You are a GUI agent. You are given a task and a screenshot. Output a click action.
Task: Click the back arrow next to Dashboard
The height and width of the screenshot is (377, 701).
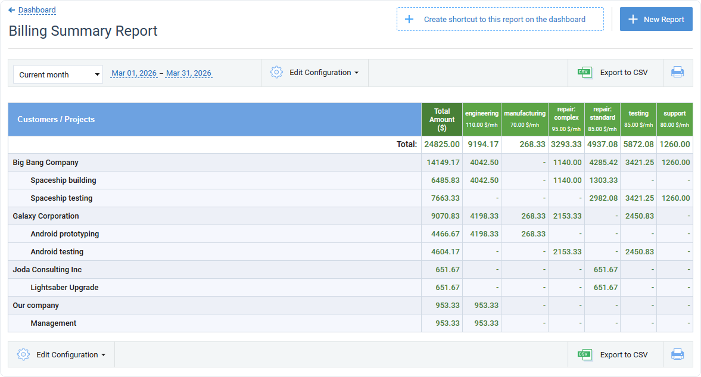11,10
